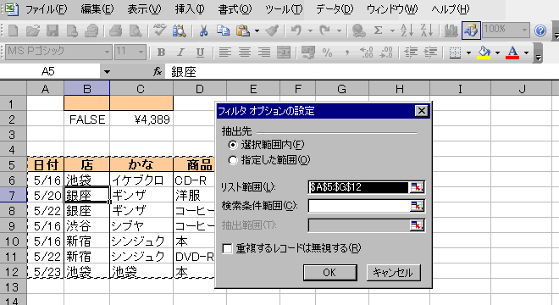The width and height of the screenshot is (559, 305).
Task: Click collapse icon beside リスト範囲 field
Action: tap(417, 187)
